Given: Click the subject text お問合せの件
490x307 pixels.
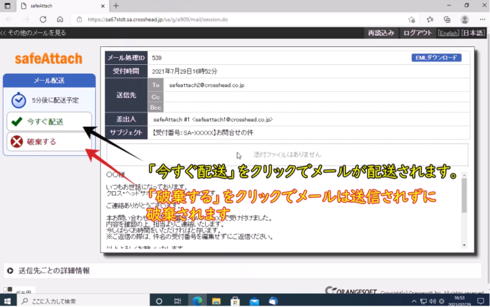Looking at the screenshot, I should coord(235,132).
